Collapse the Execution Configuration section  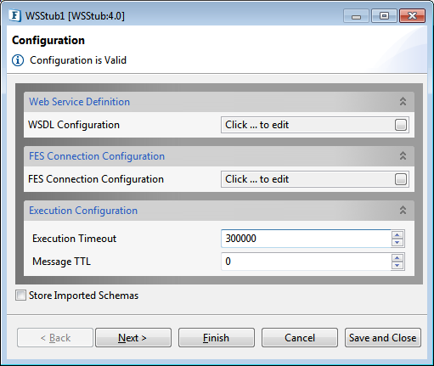click(x=403, y=210)
